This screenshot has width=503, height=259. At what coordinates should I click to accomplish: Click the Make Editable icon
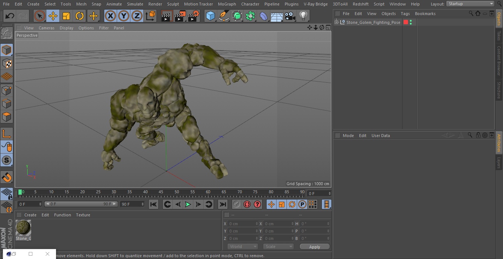click(x=7, y=33)
